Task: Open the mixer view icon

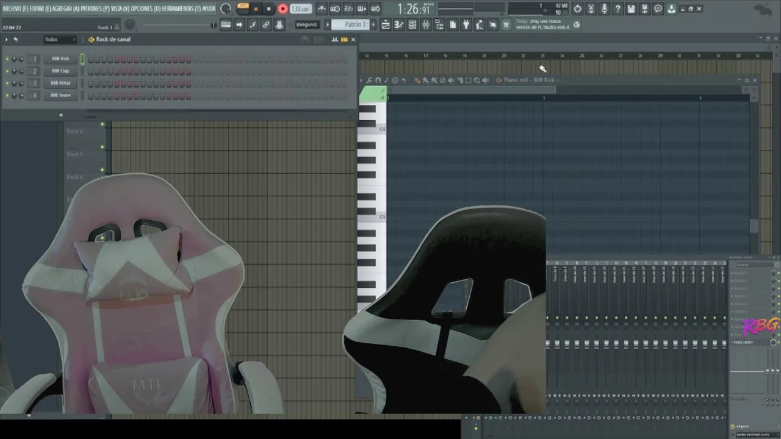Action: click(426, 25)
